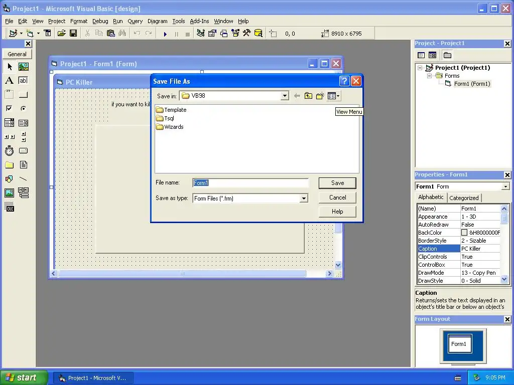The width and height of the screenshot is (514, 385).
Task: Select the Template folder
Action: point(171,110)
